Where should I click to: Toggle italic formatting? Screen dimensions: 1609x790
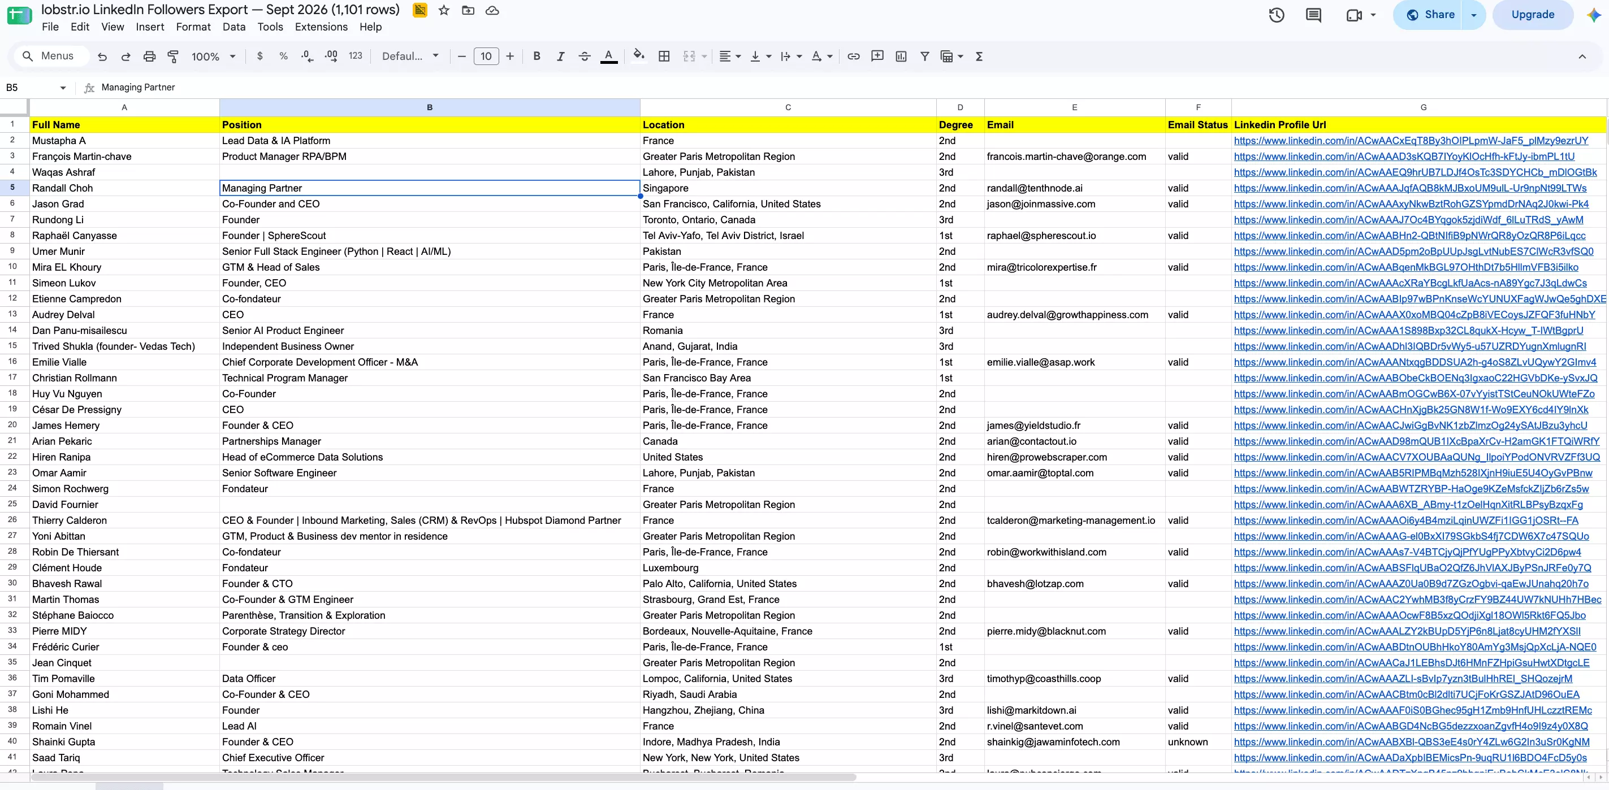pos(560,56)
